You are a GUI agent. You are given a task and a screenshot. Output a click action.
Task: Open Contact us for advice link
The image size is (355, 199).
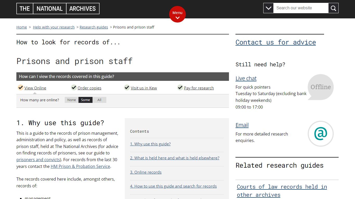tap(276, 42)
